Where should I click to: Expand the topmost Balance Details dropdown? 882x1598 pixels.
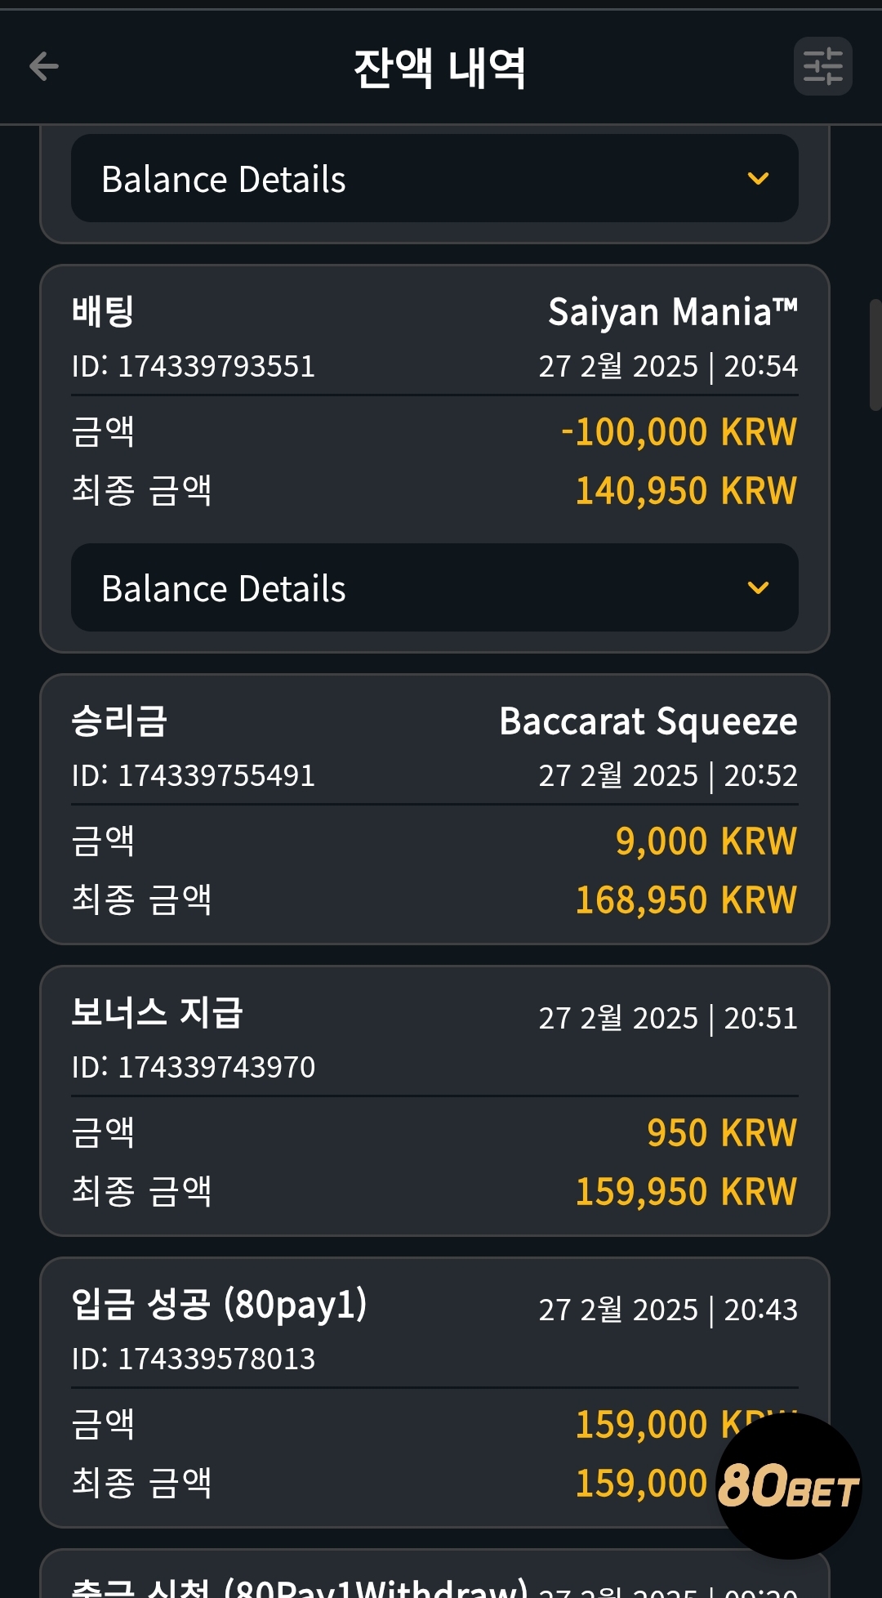tap(434, 178)
